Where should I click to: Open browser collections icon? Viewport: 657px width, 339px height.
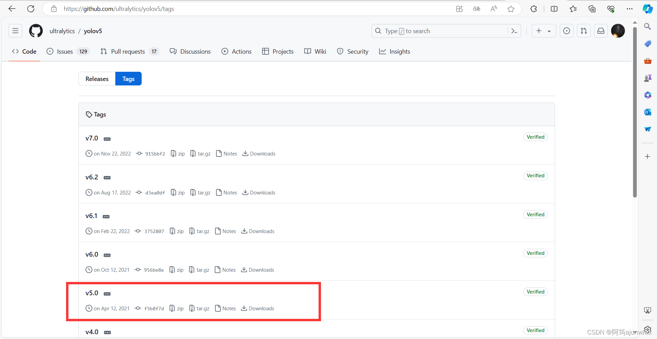coord(592,9)
